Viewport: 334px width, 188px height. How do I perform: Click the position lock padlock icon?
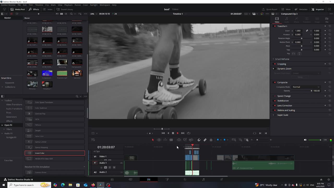click(211, 140)
